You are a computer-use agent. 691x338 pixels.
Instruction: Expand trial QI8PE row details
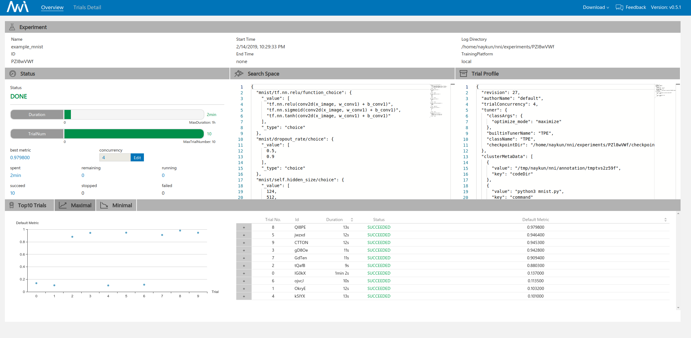click(x=244, y=227)
